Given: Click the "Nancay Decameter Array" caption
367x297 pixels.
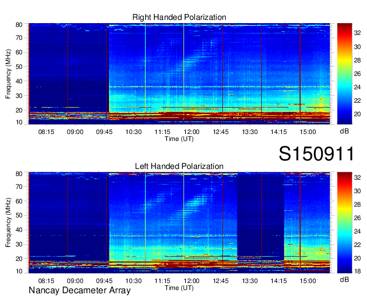Looking at the screenshot, I should (x=79, y=291).
